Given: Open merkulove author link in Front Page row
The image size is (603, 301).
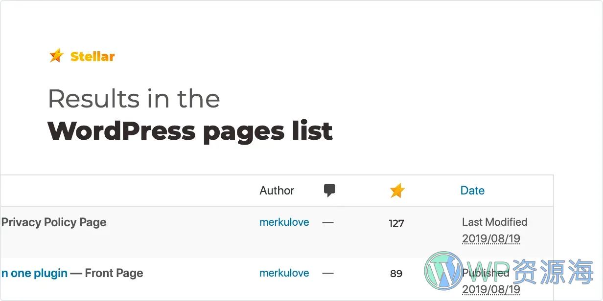Looking at the screenshot, I should (x=284, y=273).
